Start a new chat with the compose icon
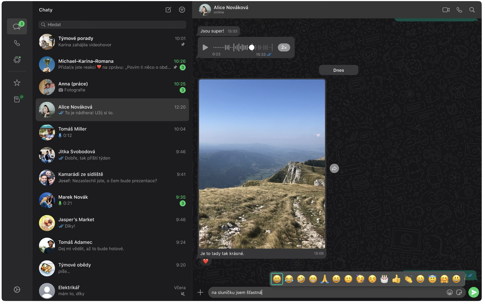485x304 pixels. click(x=168, y=10)
